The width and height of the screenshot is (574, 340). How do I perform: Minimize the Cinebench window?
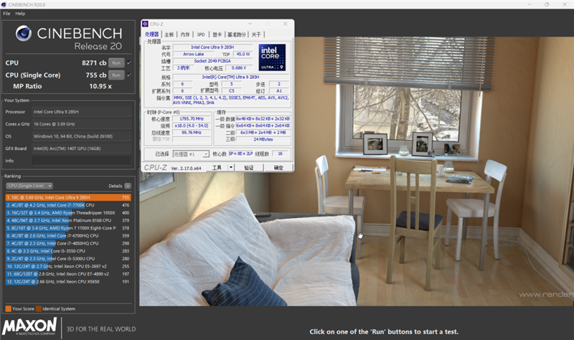[x=530, y=4]
